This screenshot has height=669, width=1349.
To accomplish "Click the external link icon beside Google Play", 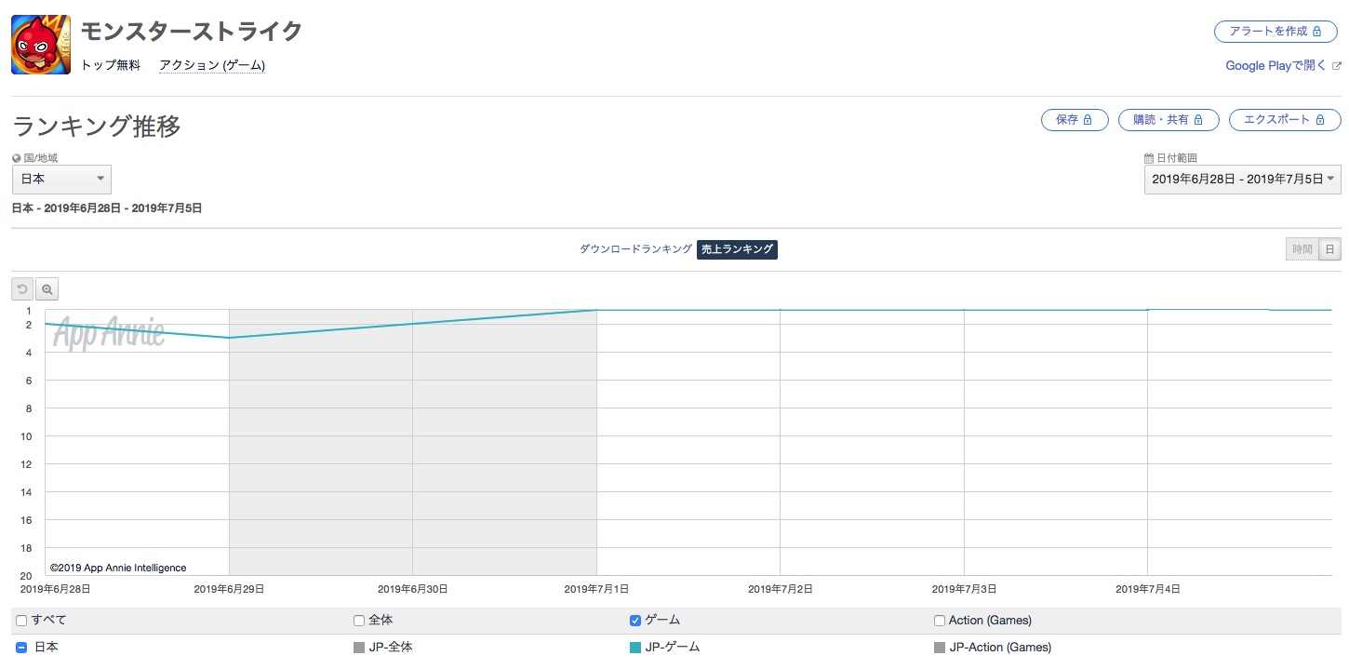I will click(1337, 66).
